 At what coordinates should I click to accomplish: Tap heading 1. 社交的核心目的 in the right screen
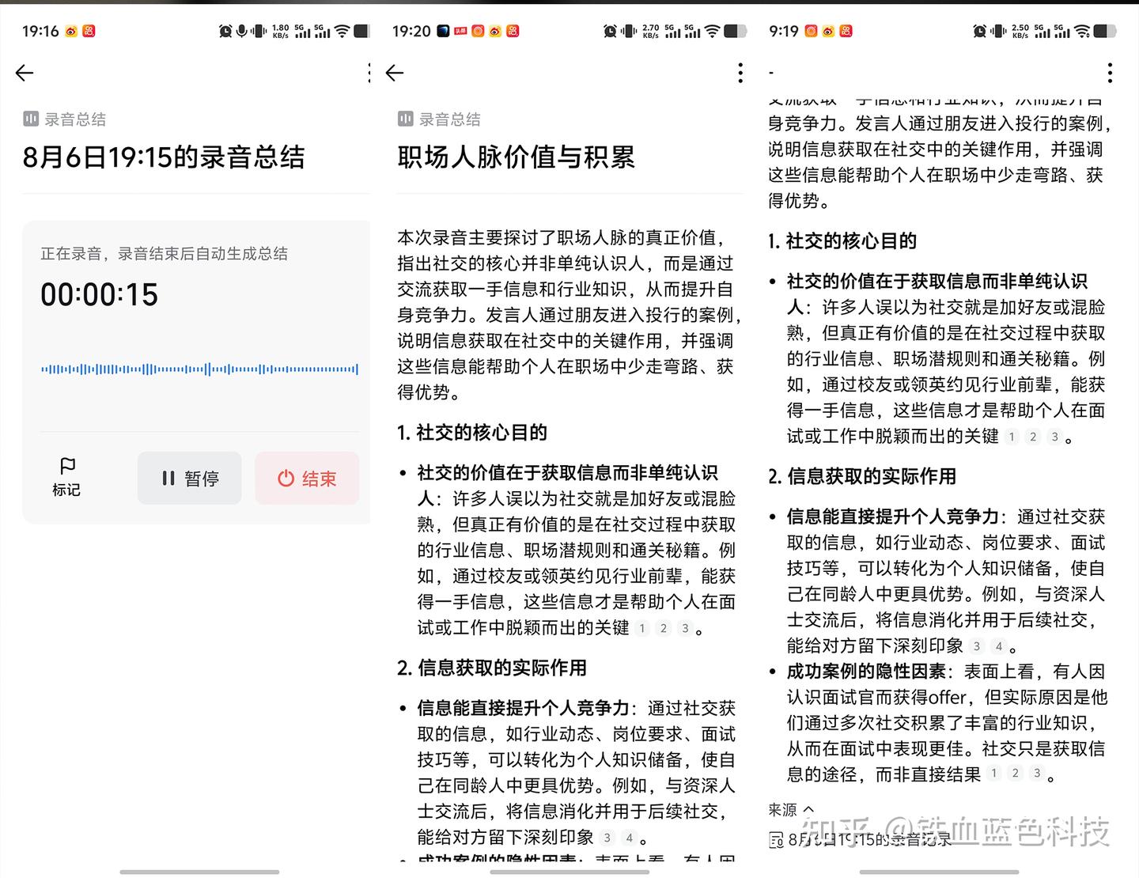pos(842,241)
